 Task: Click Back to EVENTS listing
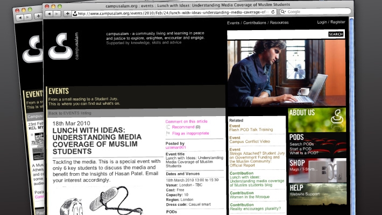(70, 113)
